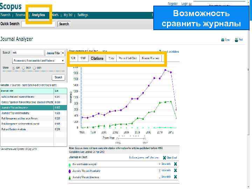Viewport: 252px width, 189px height.
Task: Click the about calculations link
Action: tap(171, 51)
